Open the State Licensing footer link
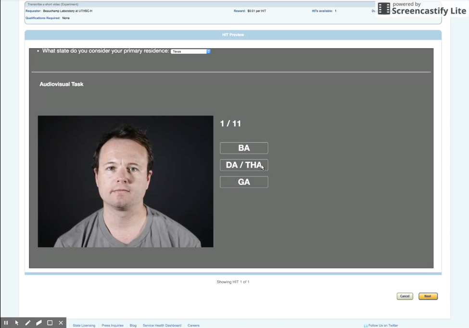Viewport: 469px width, 328px height. point(84,326)
